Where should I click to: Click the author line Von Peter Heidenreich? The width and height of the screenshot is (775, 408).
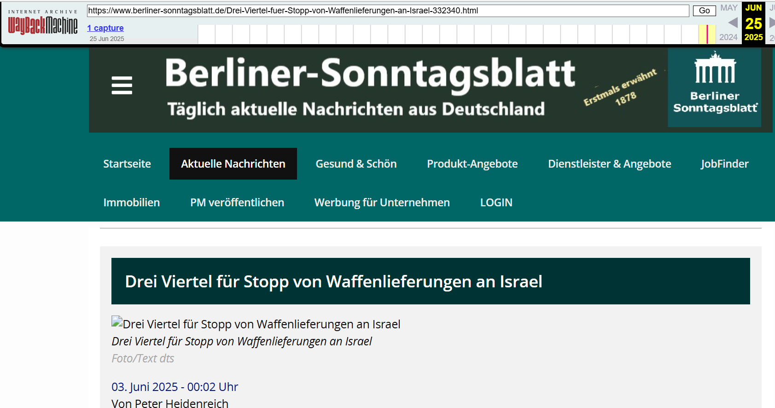tap(170, 403)
